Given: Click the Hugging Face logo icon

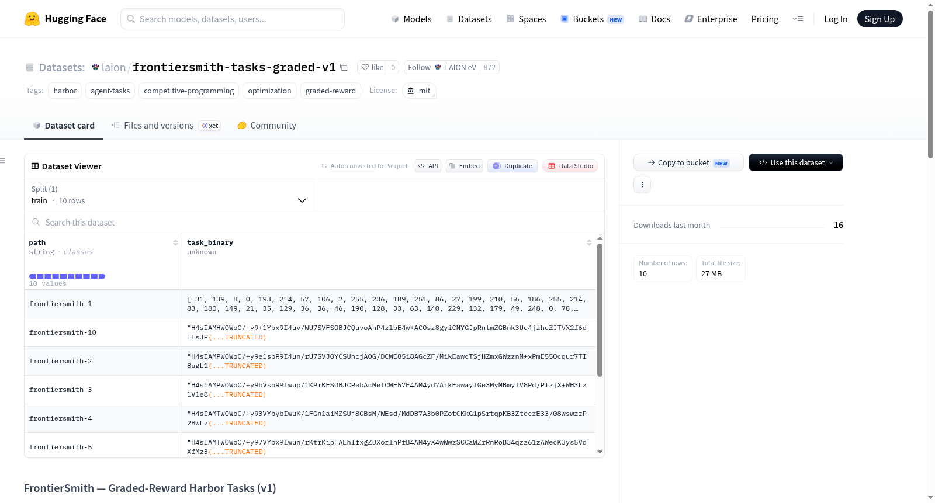Looking at the screenshot, I should tap(32, 19).
